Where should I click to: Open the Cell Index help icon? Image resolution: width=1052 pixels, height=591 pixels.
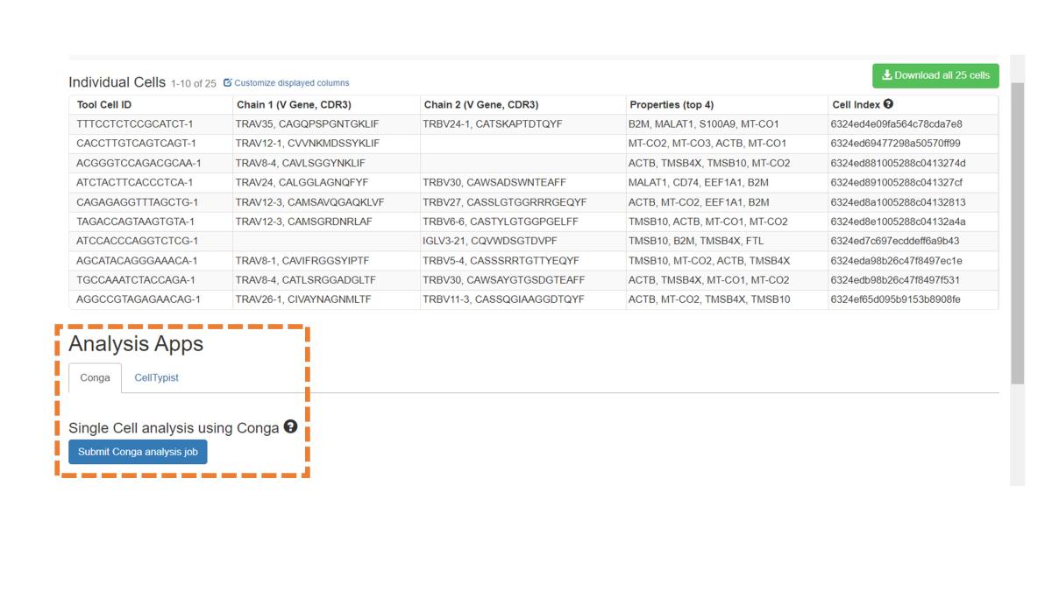[x=888, y=104]
